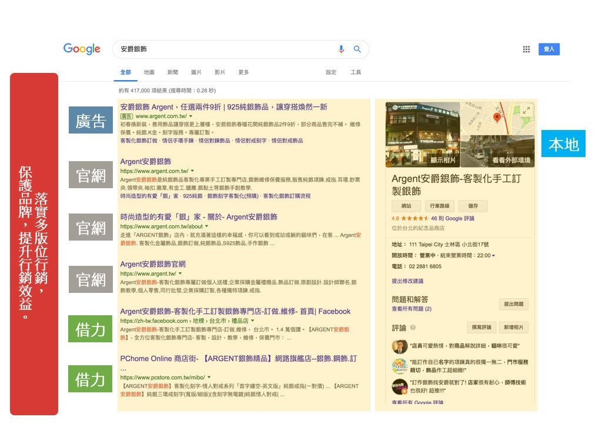Click the knowledge panel title Argent安爵銀飾-客製化手工訂製銀飾
This screenshot has width=602, height=427.
(456, 185)
